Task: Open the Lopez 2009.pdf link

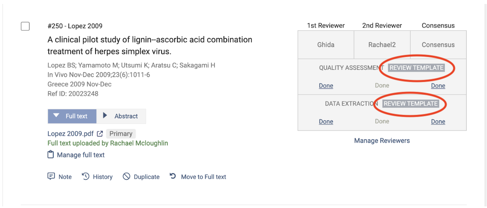Action: coord(70,134)
